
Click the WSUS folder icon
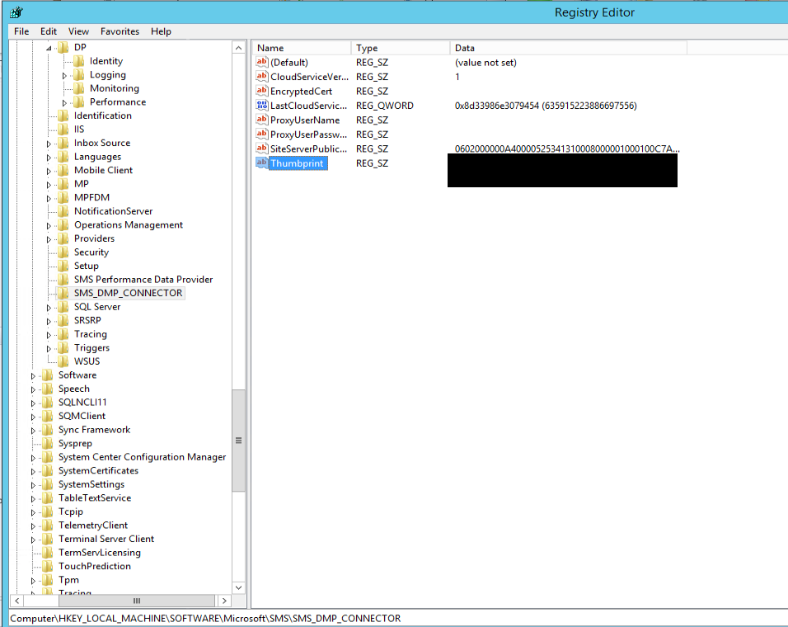pyautogui.click(x=63, y=361)
